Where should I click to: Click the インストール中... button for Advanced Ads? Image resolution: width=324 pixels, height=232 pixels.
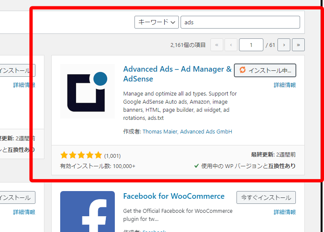[x=265, y=70]
